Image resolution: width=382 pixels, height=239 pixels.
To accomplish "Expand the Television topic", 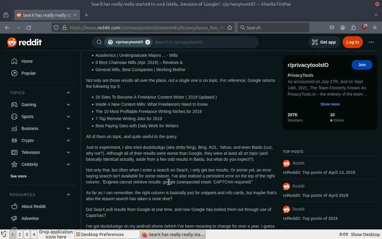I will click(x=68, y=152).
